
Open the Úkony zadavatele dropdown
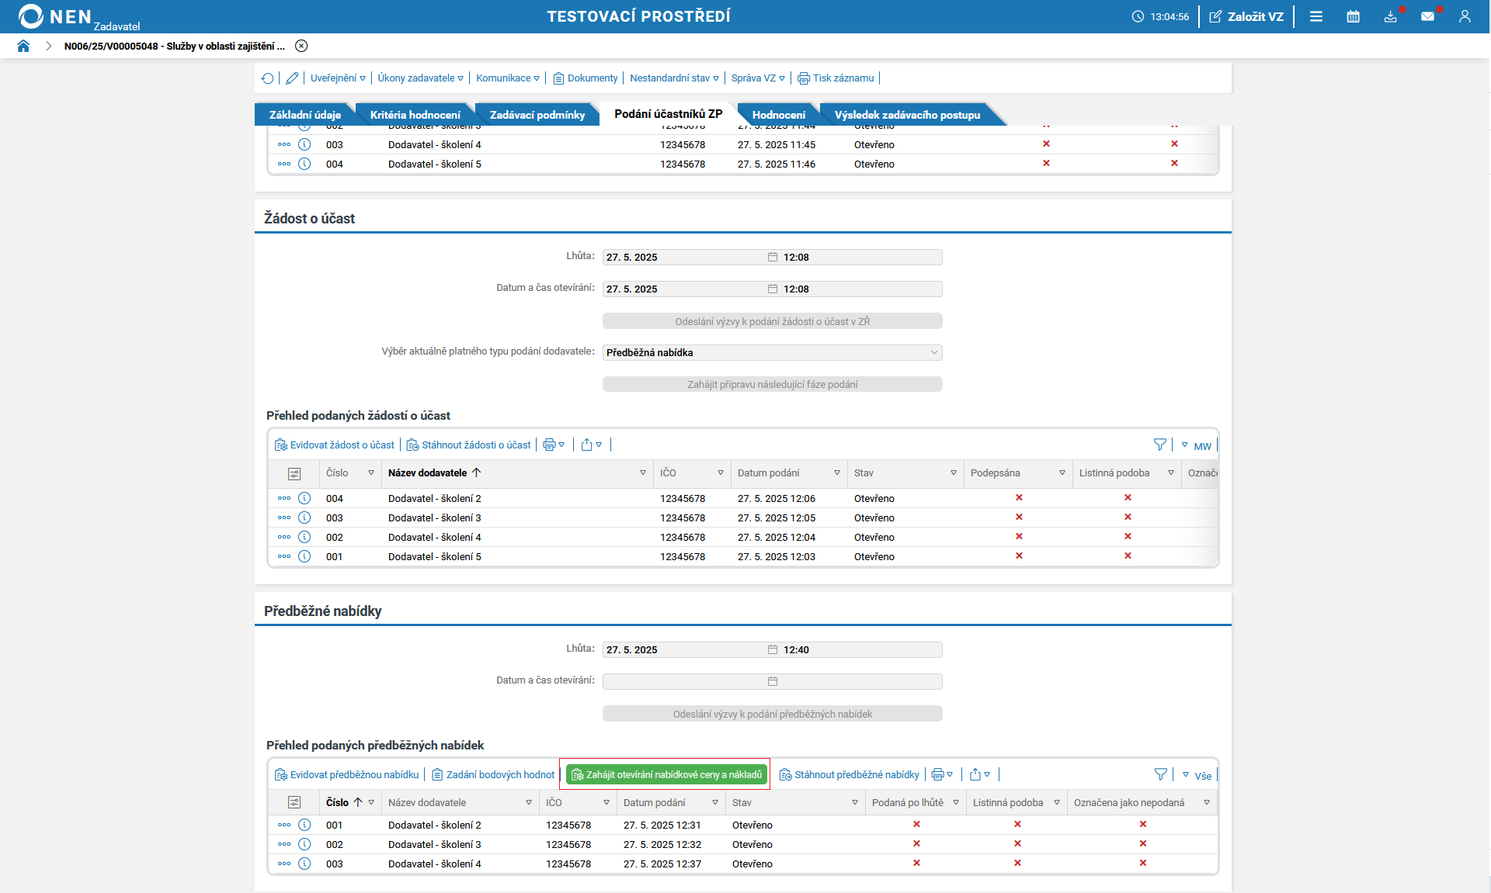[x=420, y=78]
